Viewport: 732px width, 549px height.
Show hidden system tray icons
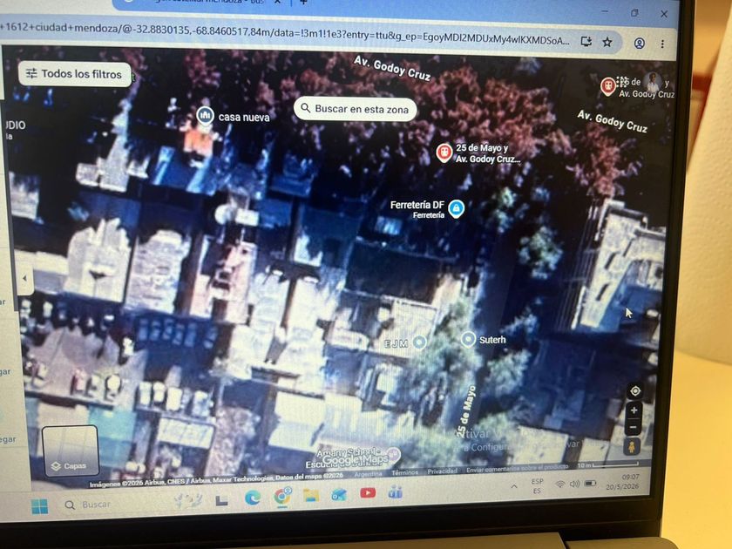pyautogui.click(x=514, y=486)
